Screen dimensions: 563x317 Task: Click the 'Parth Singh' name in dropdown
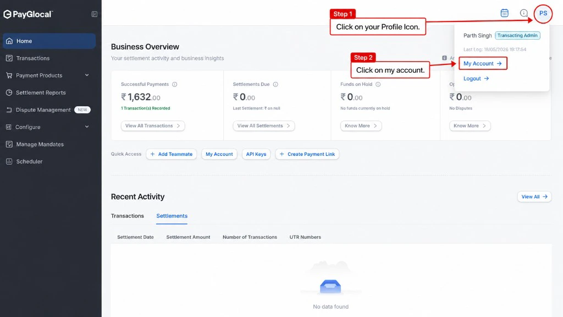[477, 36]
